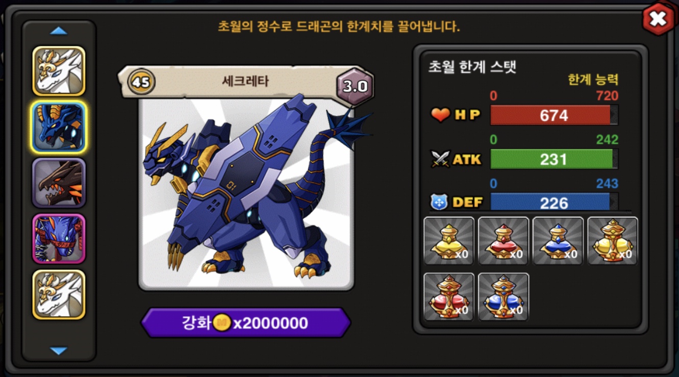Choose the highlighted blue armored dragon portrait
The height and width of the screenshot is (377, 679).
pyautogui.click(x=59, y=127)
